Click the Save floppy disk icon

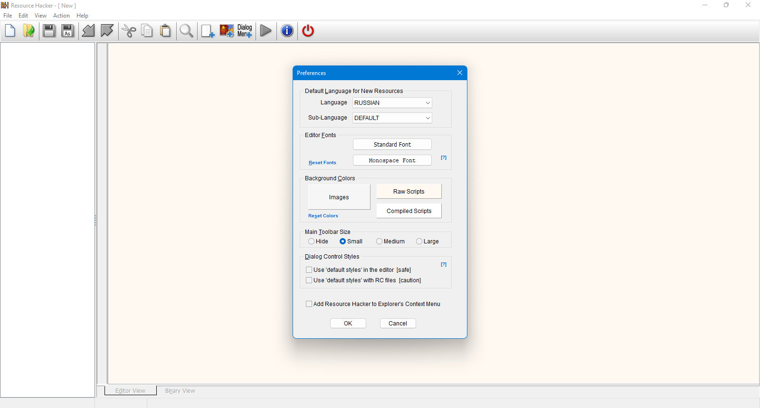(49, 31)
